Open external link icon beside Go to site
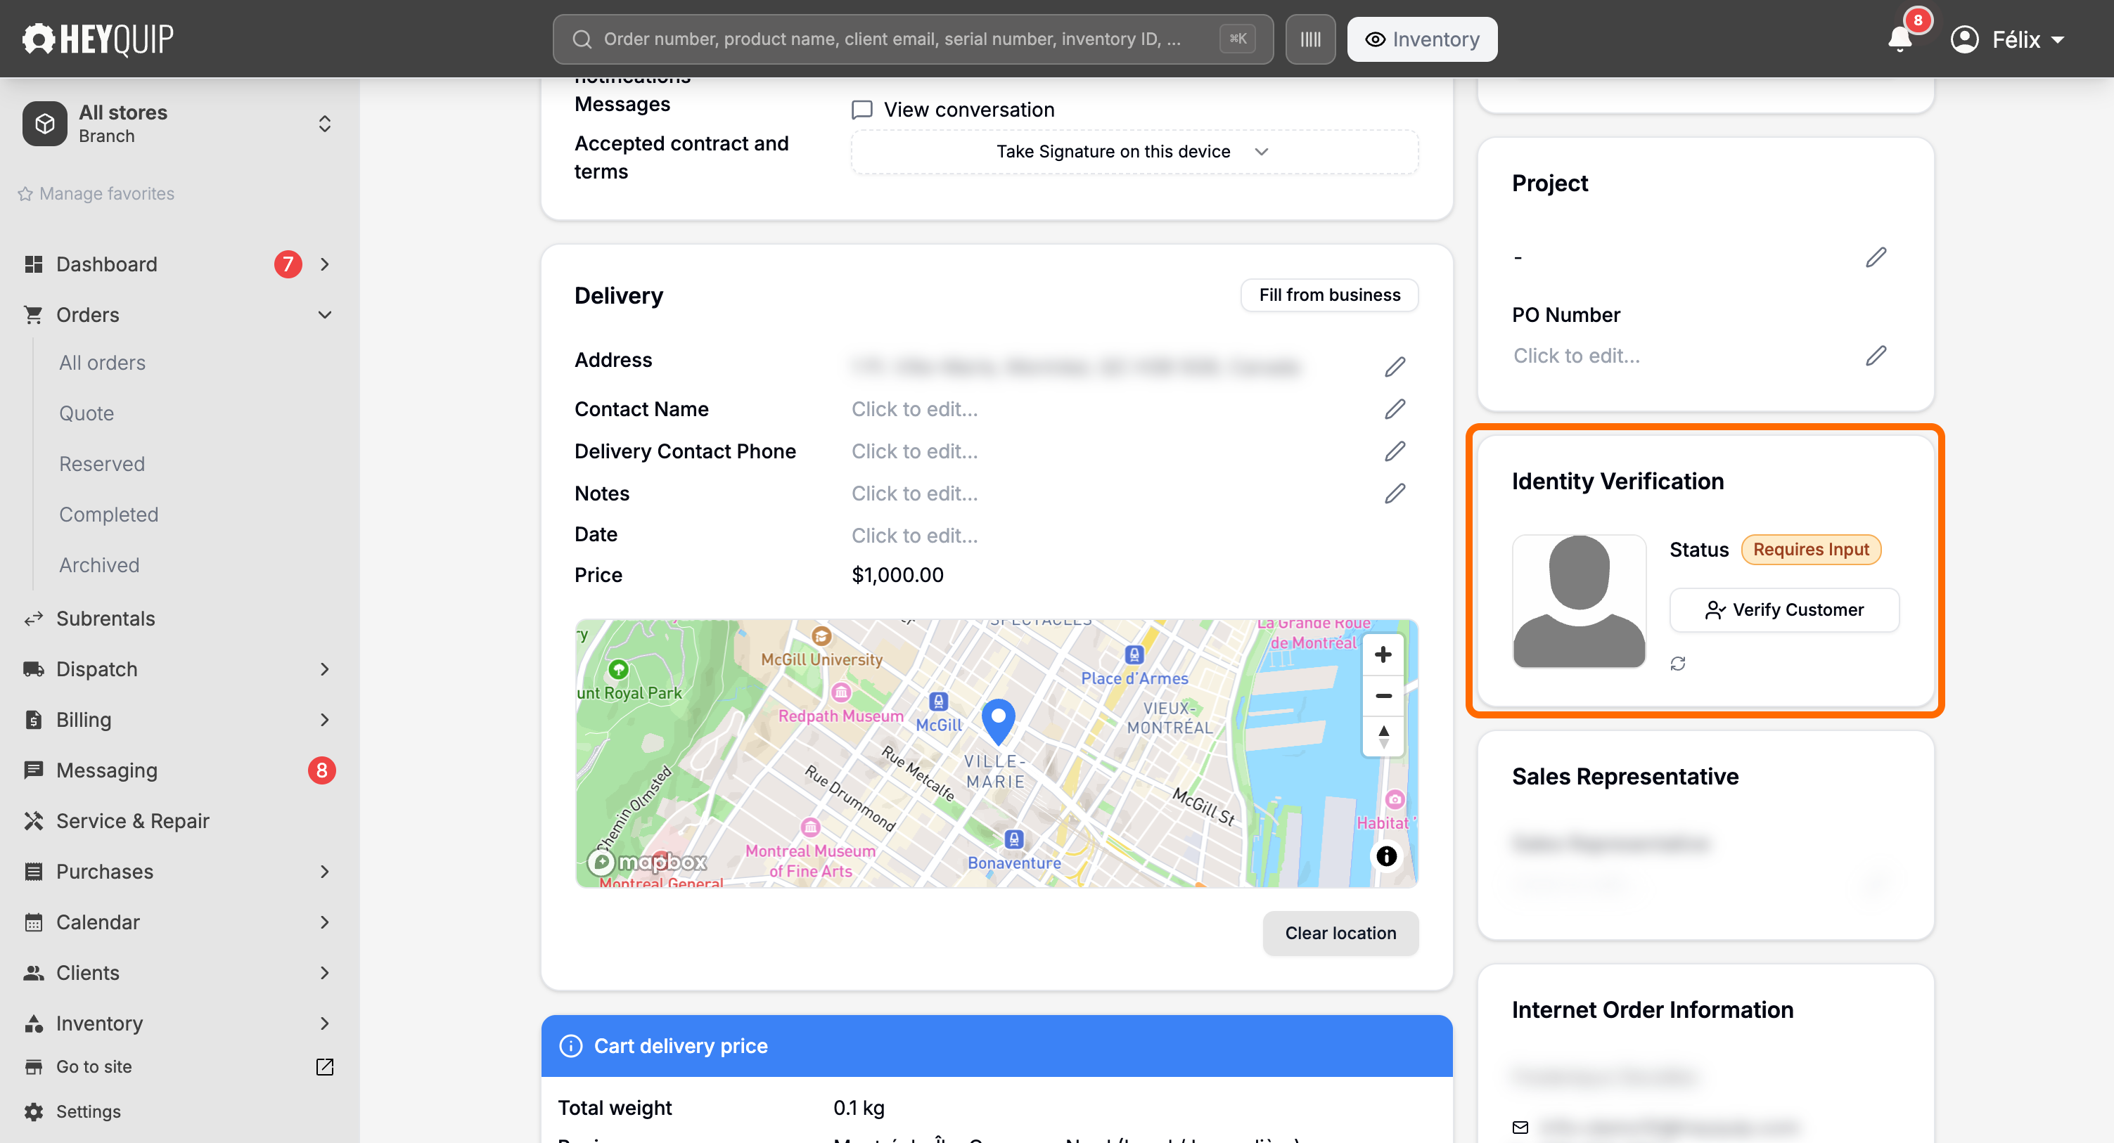 (325, 1066)
